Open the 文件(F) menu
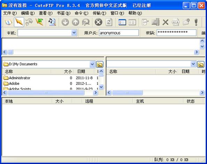This screenshot has width=207, height=164. tap(10, 13)
